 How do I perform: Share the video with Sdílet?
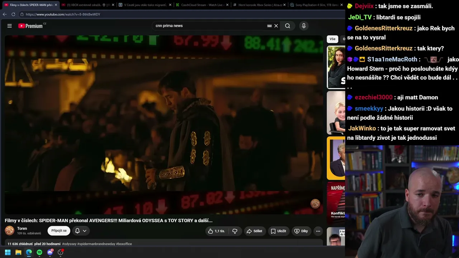coord(255,231)
